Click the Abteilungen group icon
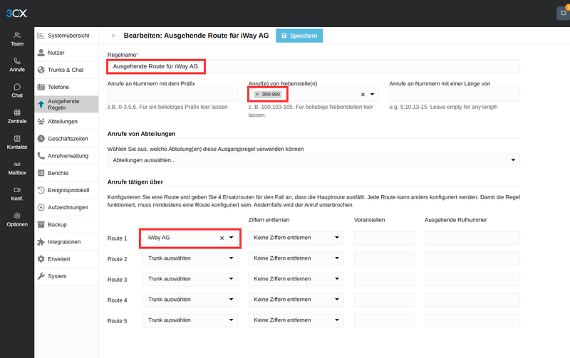 pos(41,121)
